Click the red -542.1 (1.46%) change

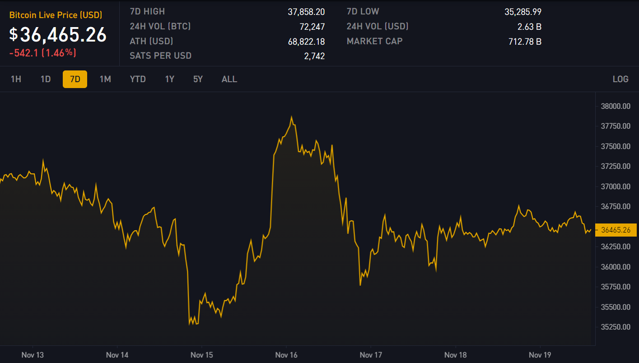pyautogui.click(x=42, y=53)
